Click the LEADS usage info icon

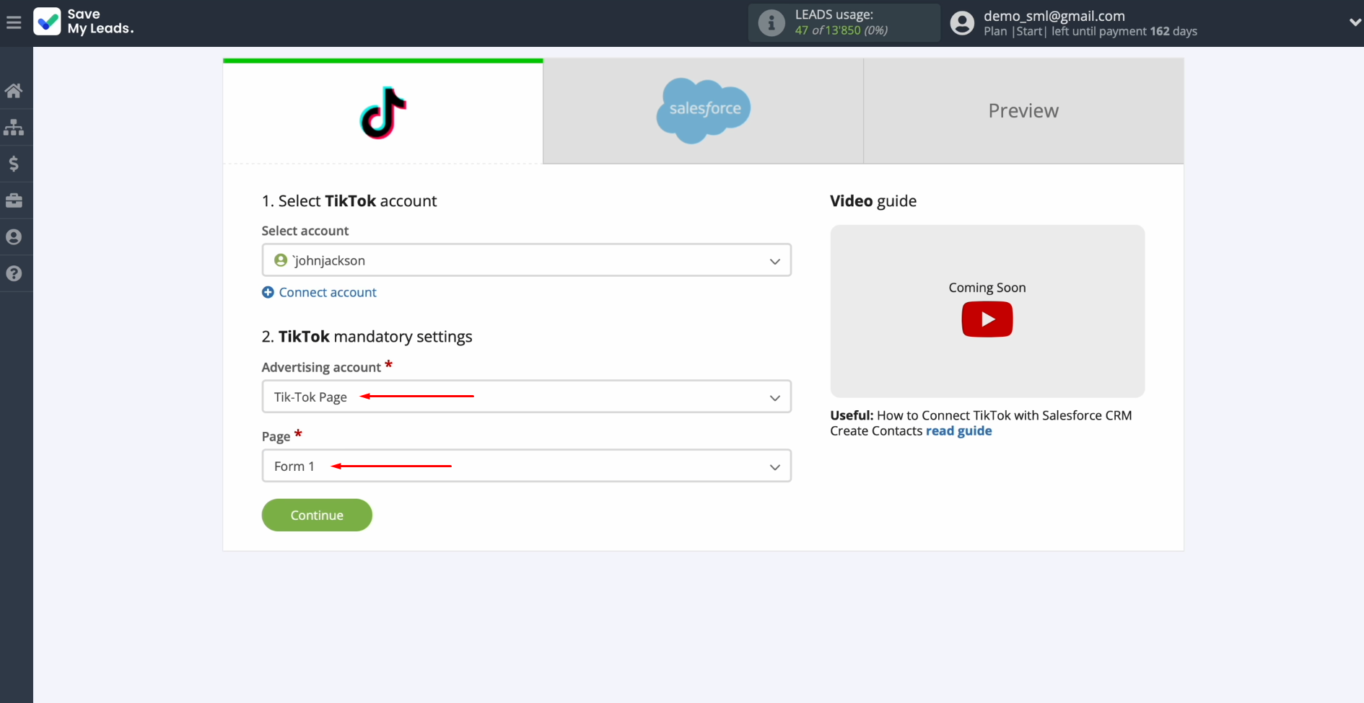tap(771, 23)
